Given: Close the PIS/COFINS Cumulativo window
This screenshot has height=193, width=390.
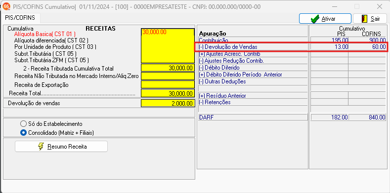Looking at the screenshot, I should (x=380, y=7).
